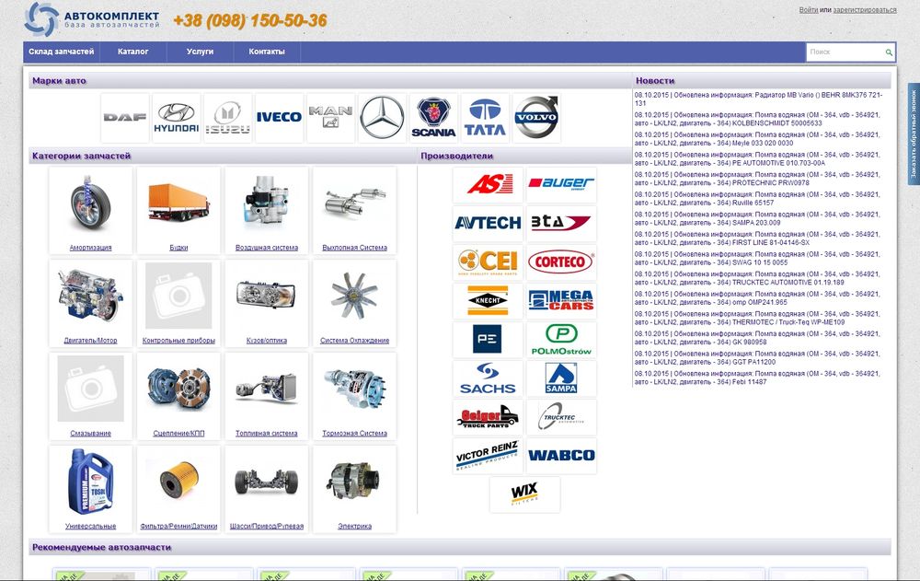Click the Система Охлаждения fan thumbnail
Viewport: 920px width, 581px height.
[354, 296]
